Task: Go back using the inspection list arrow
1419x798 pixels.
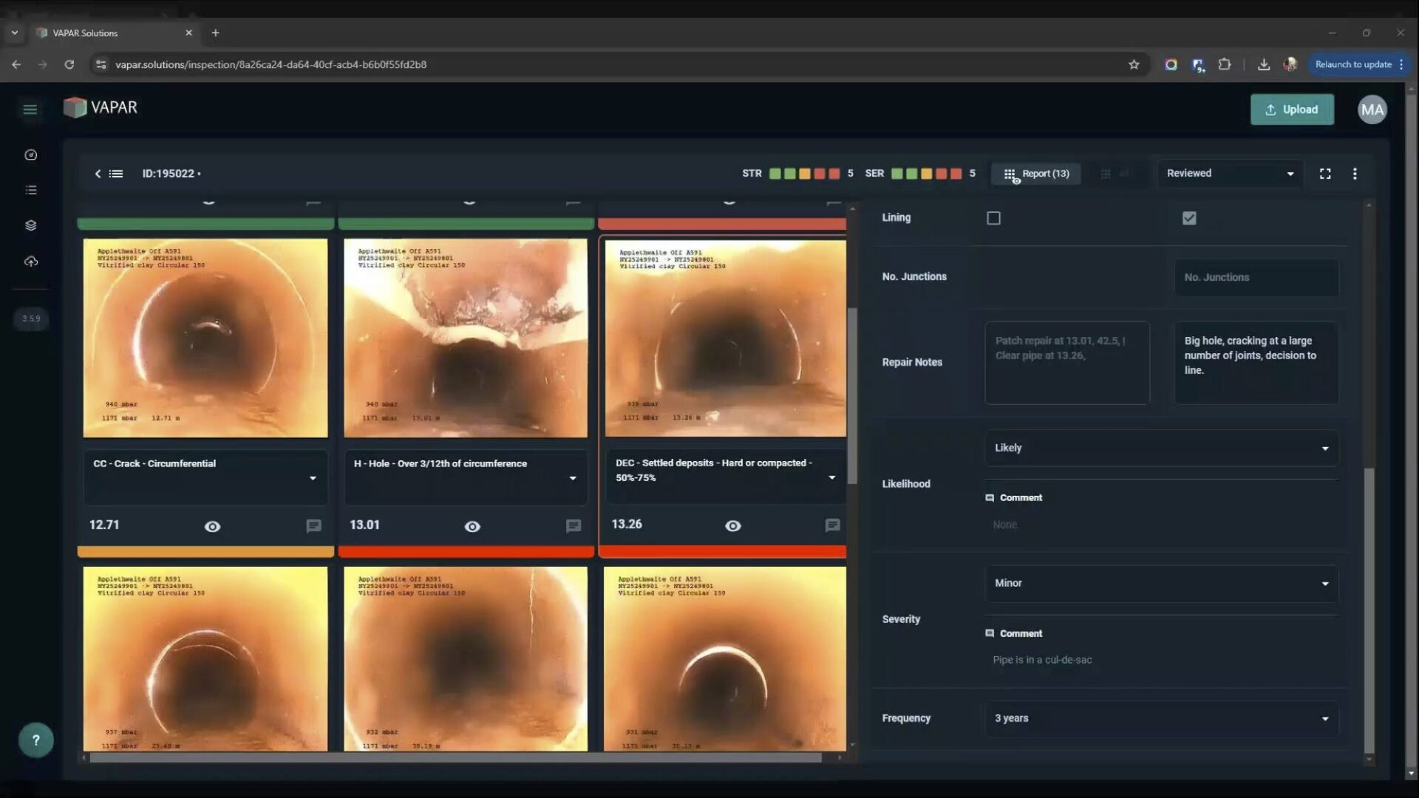Action: point(98,174)
